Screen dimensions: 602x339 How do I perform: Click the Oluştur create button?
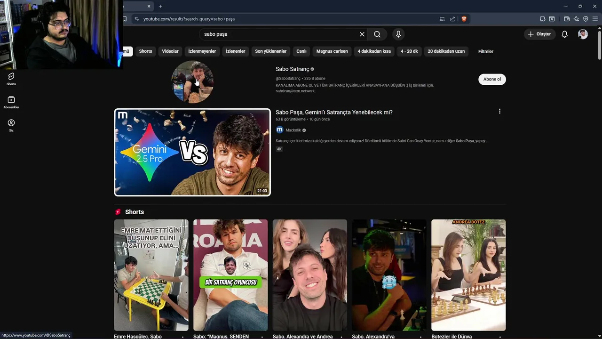pos(539,34)
